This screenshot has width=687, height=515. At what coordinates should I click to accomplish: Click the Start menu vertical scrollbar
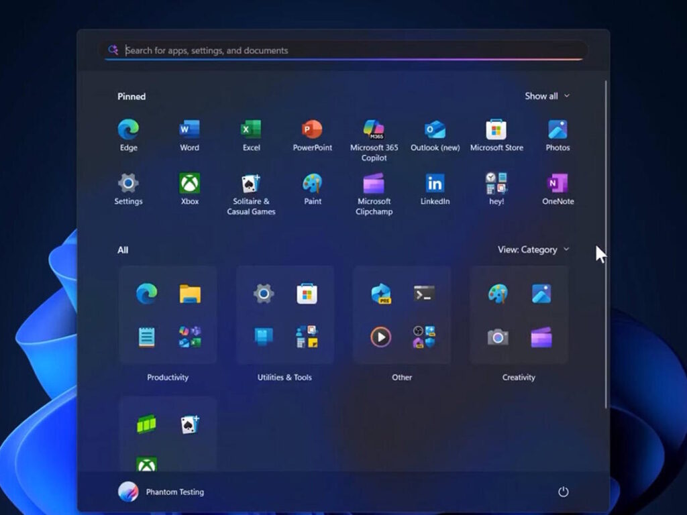pos(606,244)
